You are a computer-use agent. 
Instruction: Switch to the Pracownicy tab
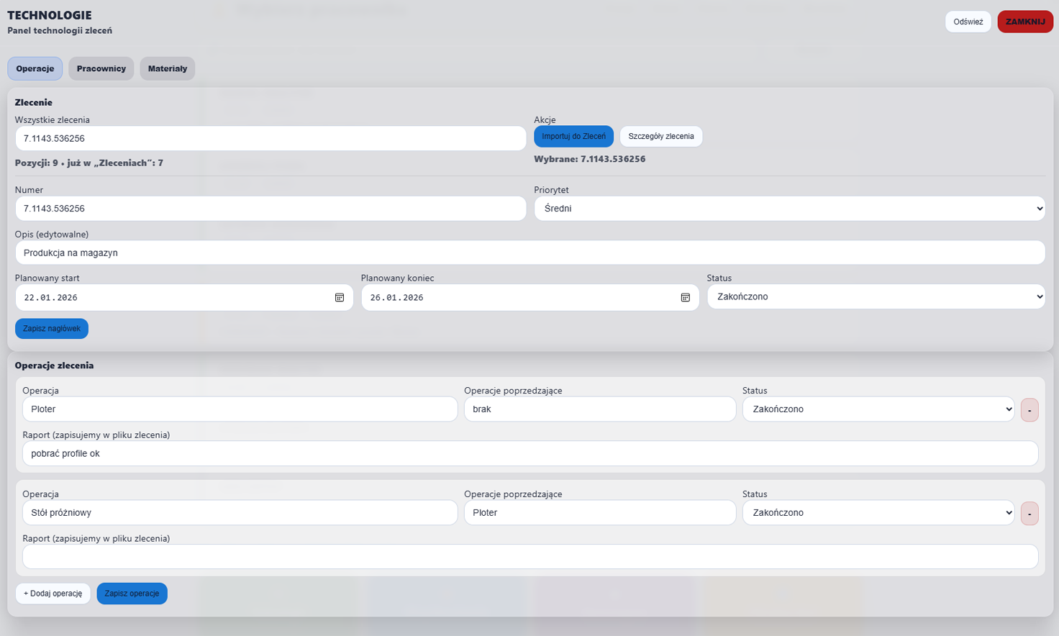tap(101, 68)
